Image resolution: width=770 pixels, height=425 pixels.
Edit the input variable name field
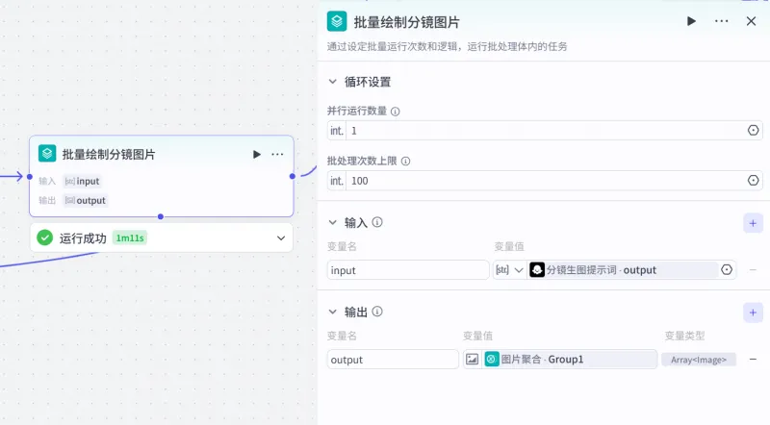(x=408, y=270)
